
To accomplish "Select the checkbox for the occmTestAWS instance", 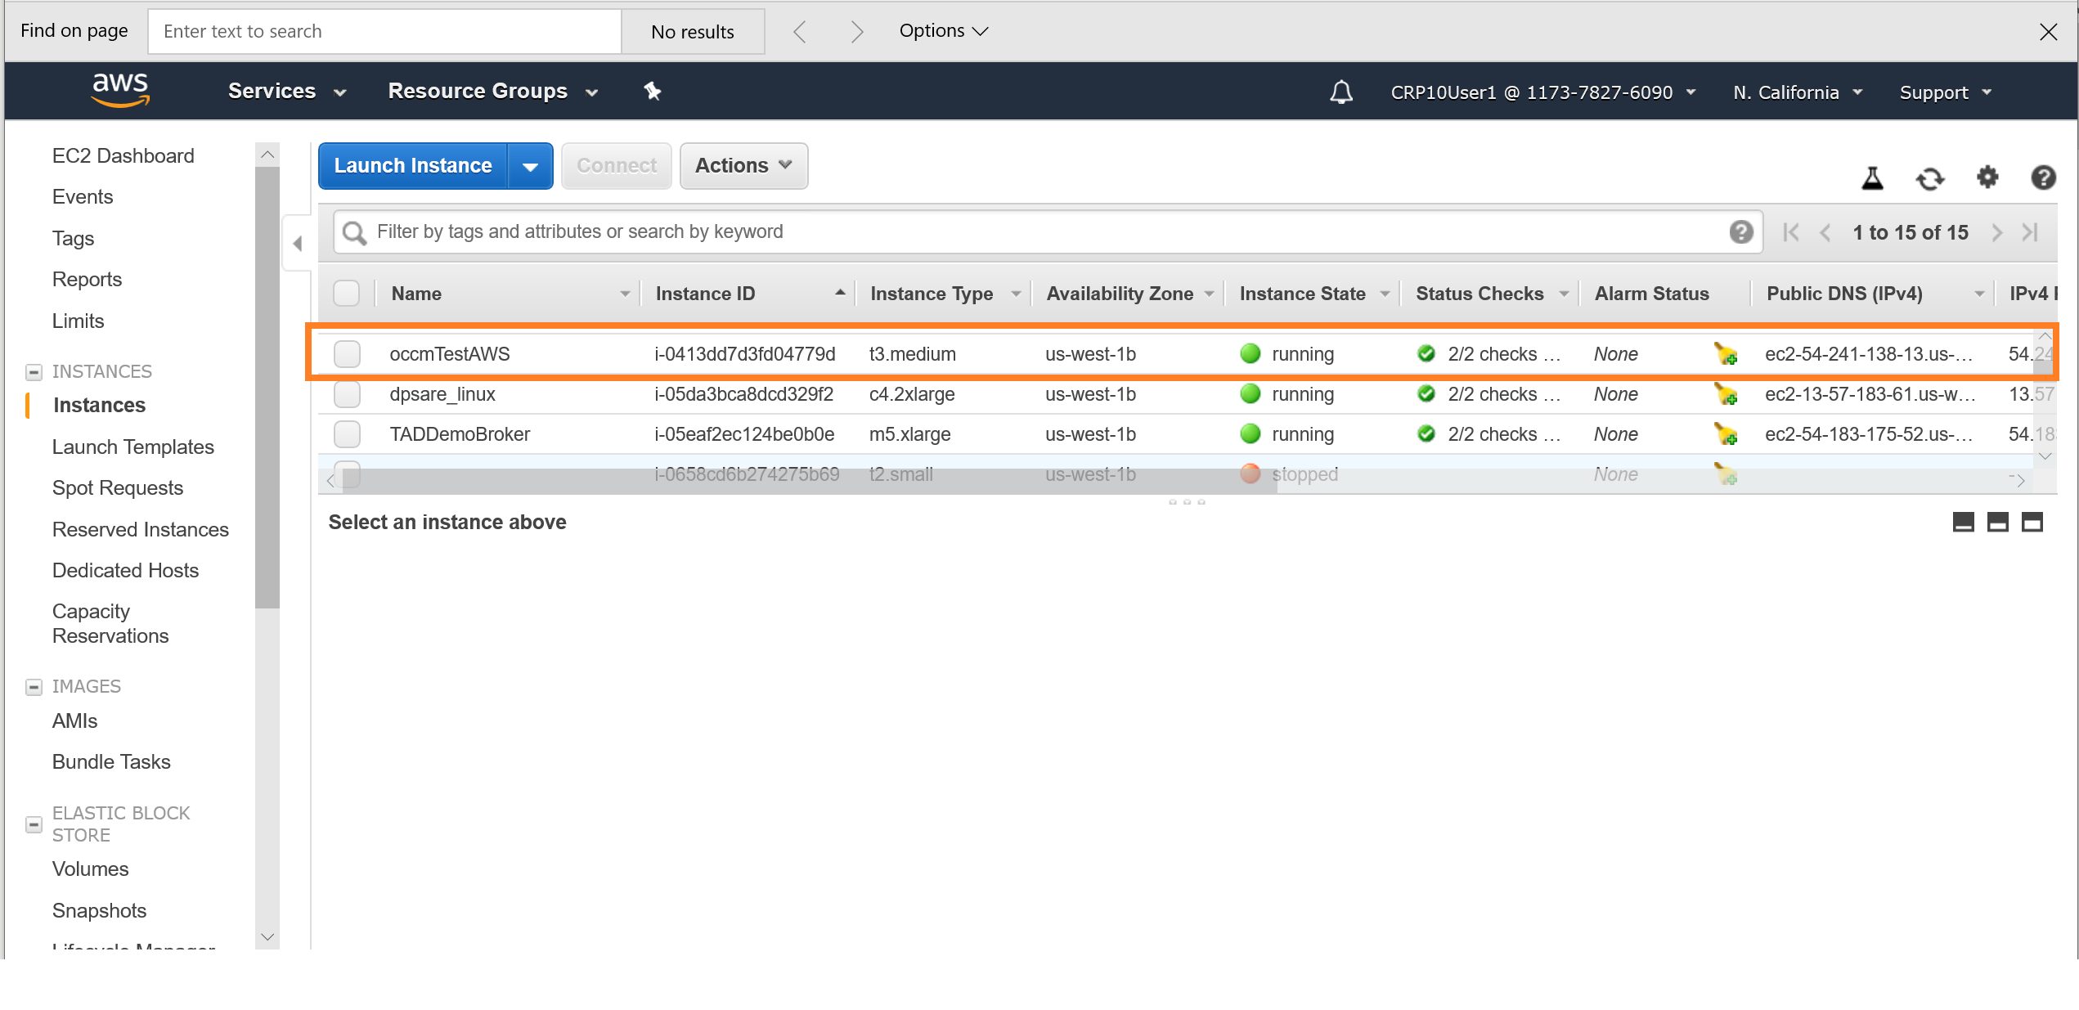I will click(347, 353).
